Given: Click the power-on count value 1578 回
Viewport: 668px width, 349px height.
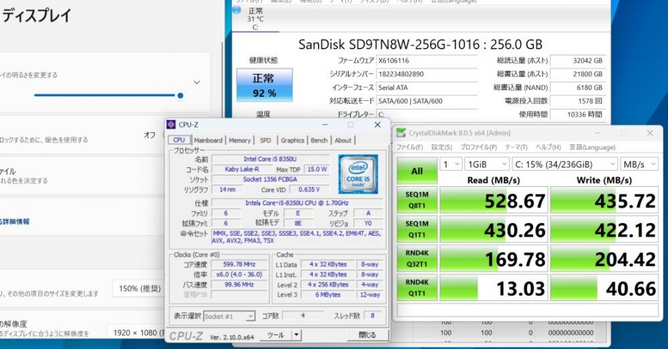Looking at the screenshot, I should tap(578, 101).
